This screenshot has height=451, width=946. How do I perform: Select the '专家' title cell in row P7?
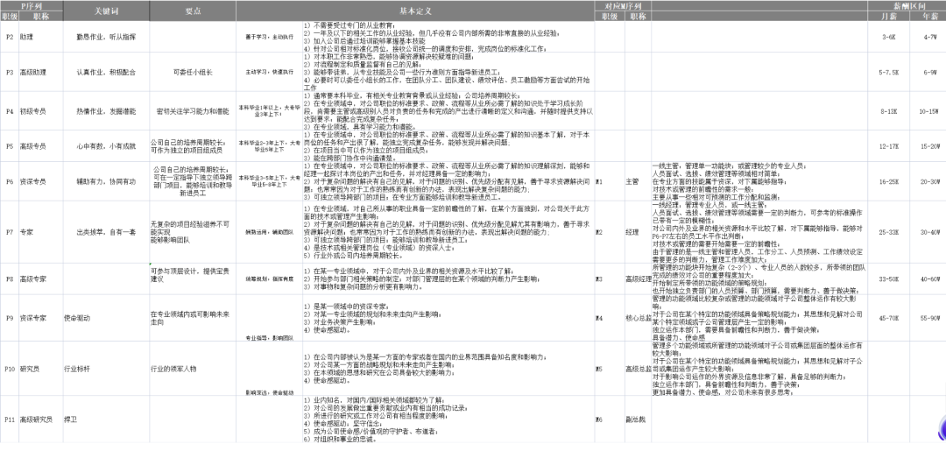coord(40,231)
